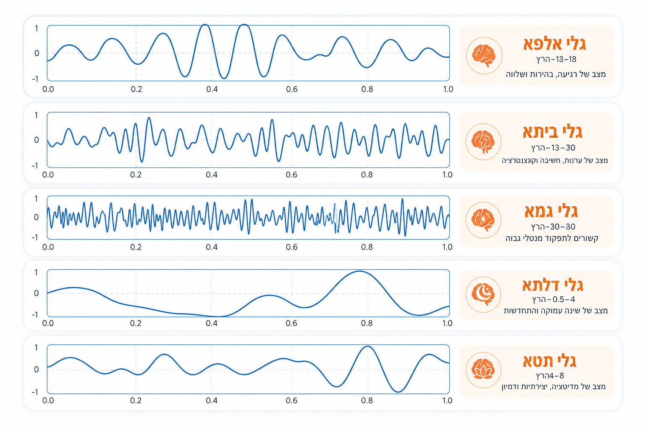Click the brain icon beside גלי אלפא

[484, 56]
